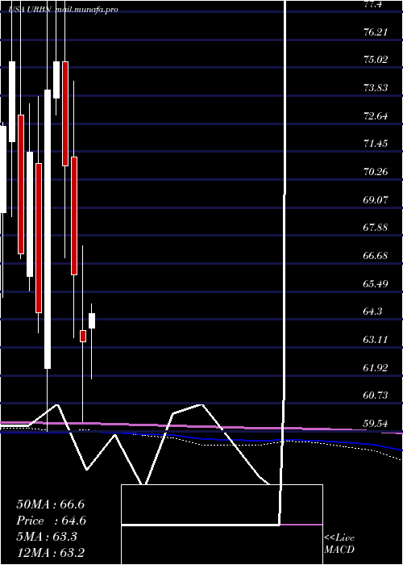Select the last small white candlestick
Image resolution: width=403 pixels, height=565 pixels.
pos(92,320)
